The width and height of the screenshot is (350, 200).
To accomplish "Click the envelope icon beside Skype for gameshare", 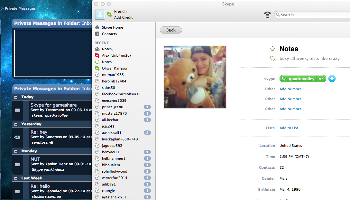I will [18, 110].
